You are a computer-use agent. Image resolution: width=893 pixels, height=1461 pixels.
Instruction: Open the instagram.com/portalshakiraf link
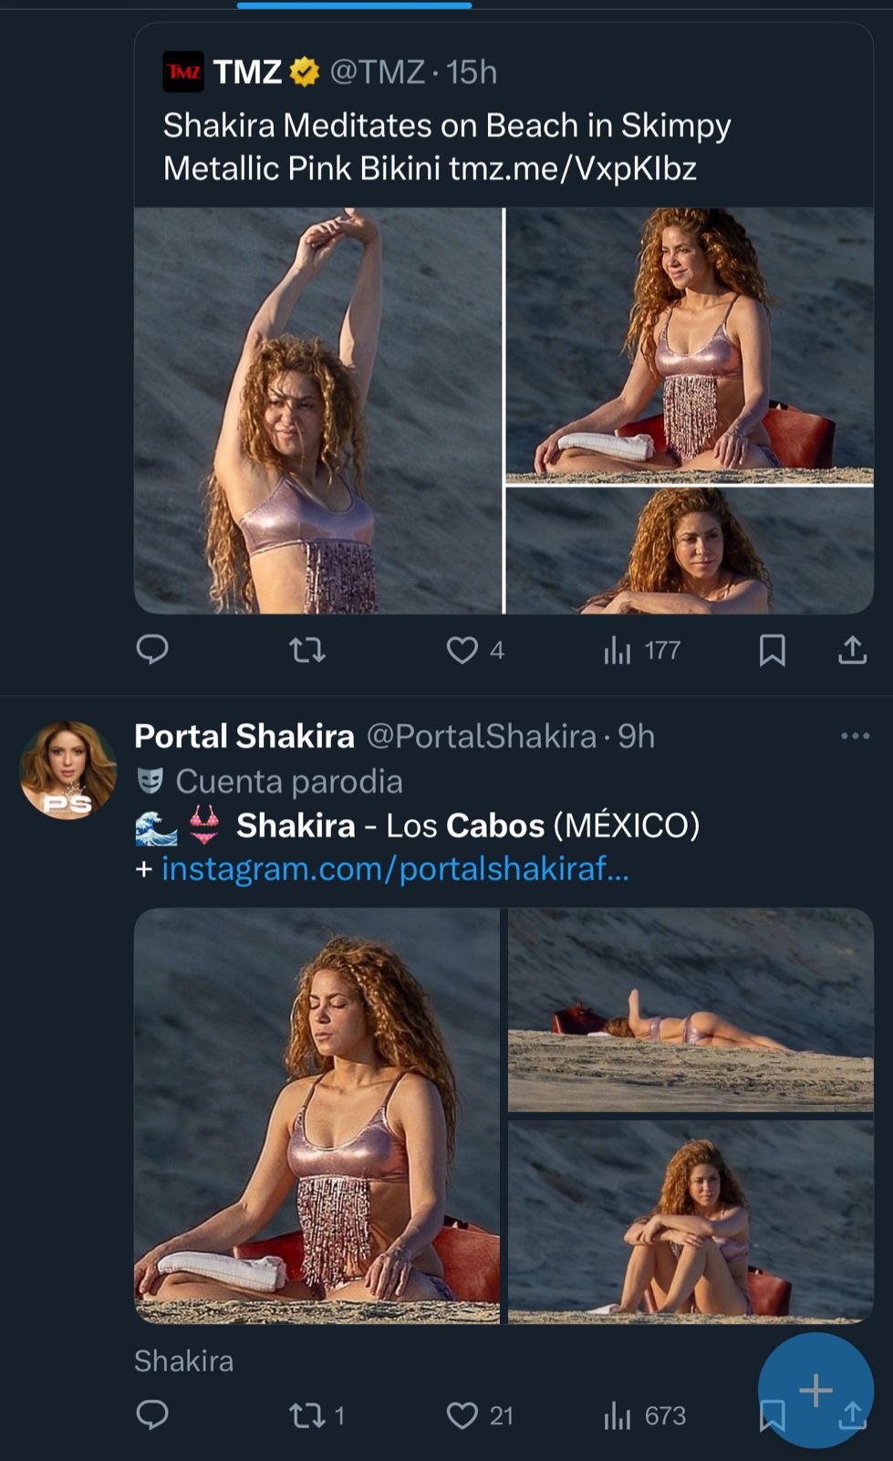[x=395, y=869]
